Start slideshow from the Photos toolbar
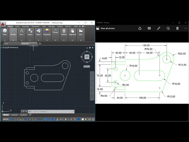 [149, 28]
